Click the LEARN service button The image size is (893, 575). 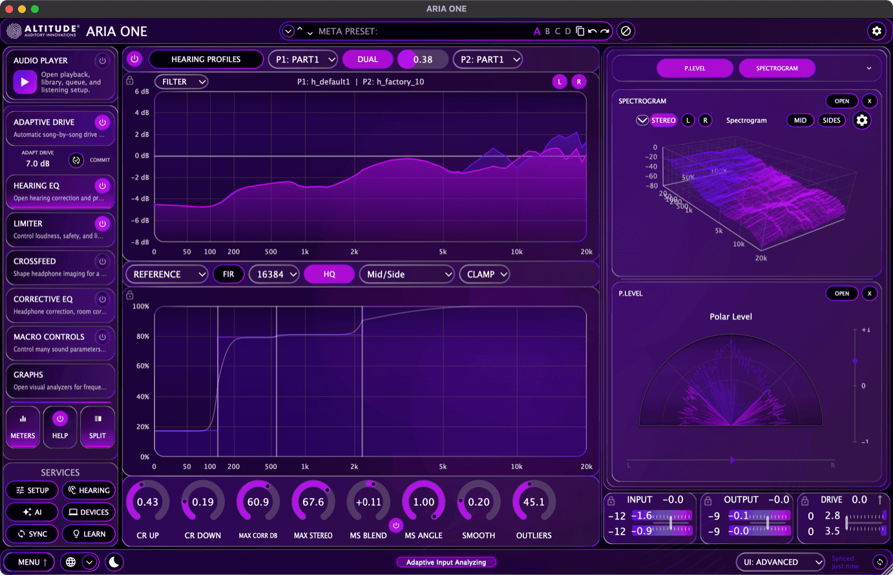point(89,534)
